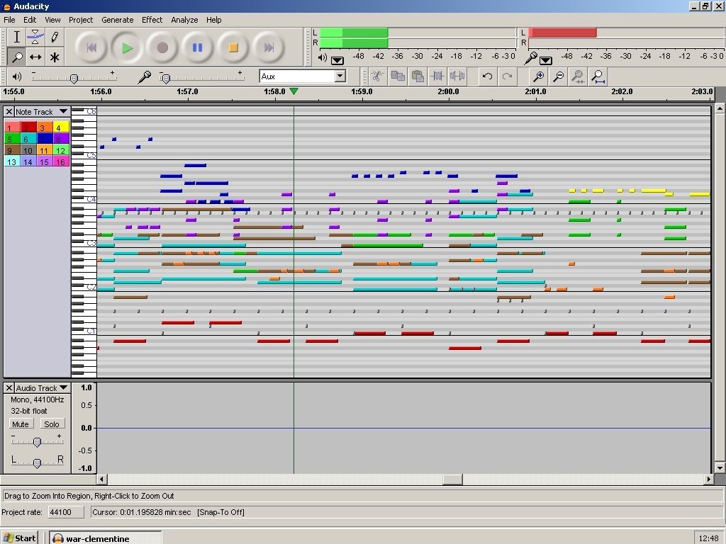This screenshot has width=726, height=544.
Task: Toggle Note Track channel 5
Action: click(12, 138)
